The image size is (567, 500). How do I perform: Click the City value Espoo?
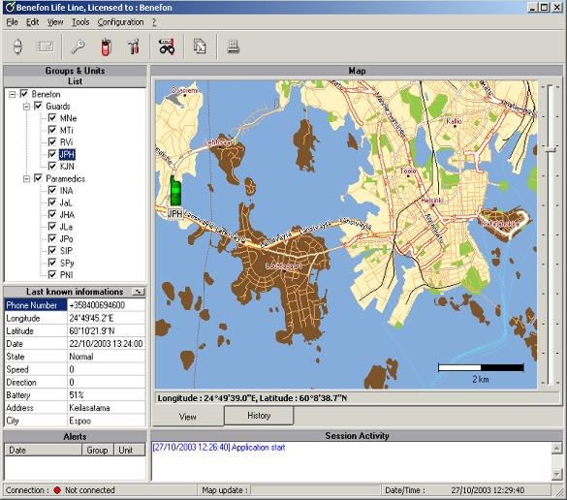pos(79,421)
